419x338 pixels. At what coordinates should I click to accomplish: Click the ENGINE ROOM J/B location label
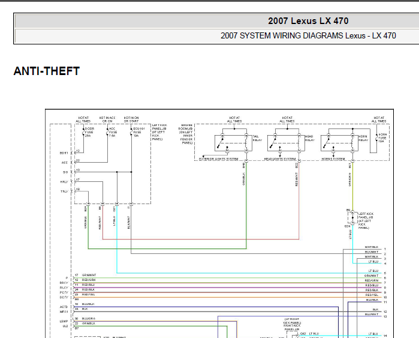[185, 134]
